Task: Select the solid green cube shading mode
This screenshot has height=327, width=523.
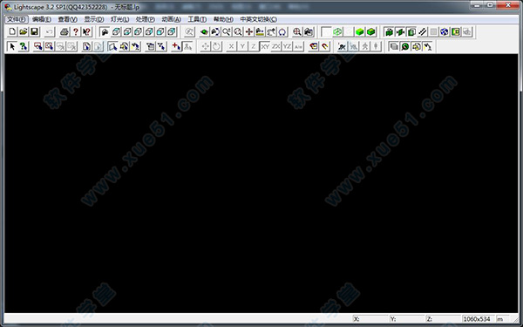Action: (359, 31)
